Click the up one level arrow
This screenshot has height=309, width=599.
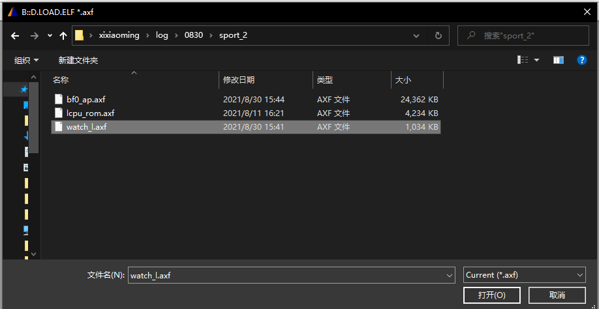(63, 35)
